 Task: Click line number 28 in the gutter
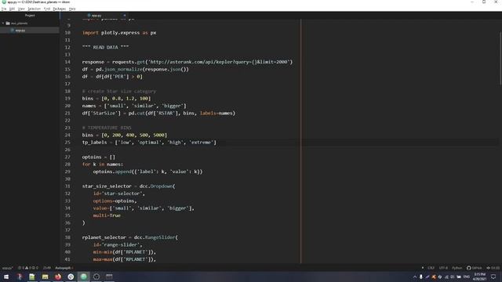click(x=67, y=164)
